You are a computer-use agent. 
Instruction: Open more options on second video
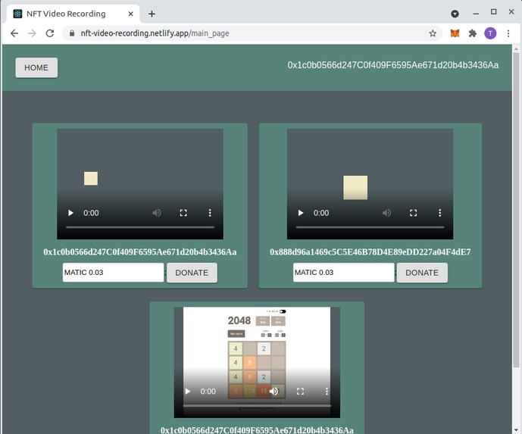click(439, 213)
